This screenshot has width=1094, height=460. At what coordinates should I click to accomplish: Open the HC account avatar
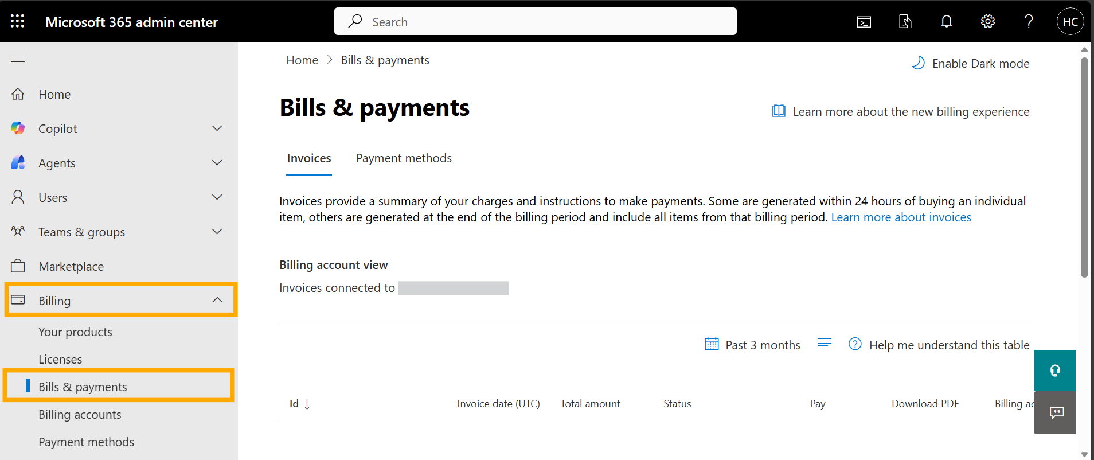click(1070, 22)
